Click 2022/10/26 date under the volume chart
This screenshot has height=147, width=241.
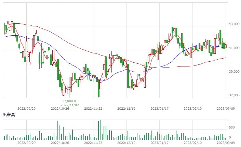(x=60, y=143)
